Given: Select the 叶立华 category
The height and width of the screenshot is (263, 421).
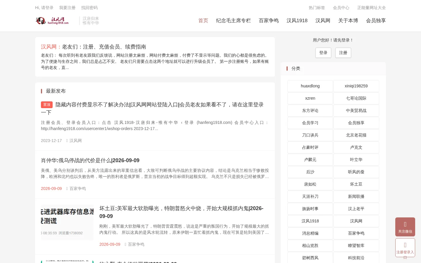Looking at the screenshot, I should (356, 160).
